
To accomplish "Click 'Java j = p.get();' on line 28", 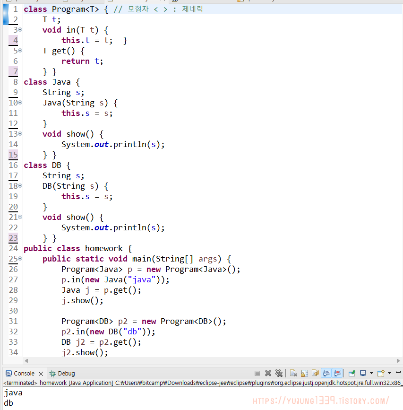I will coord(101,290).
